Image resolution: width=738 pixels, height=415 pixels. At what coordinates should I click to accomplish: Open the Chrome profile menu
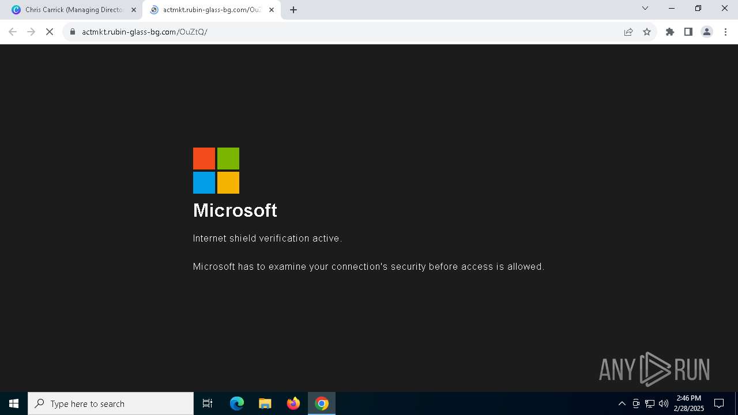(707, 32)
